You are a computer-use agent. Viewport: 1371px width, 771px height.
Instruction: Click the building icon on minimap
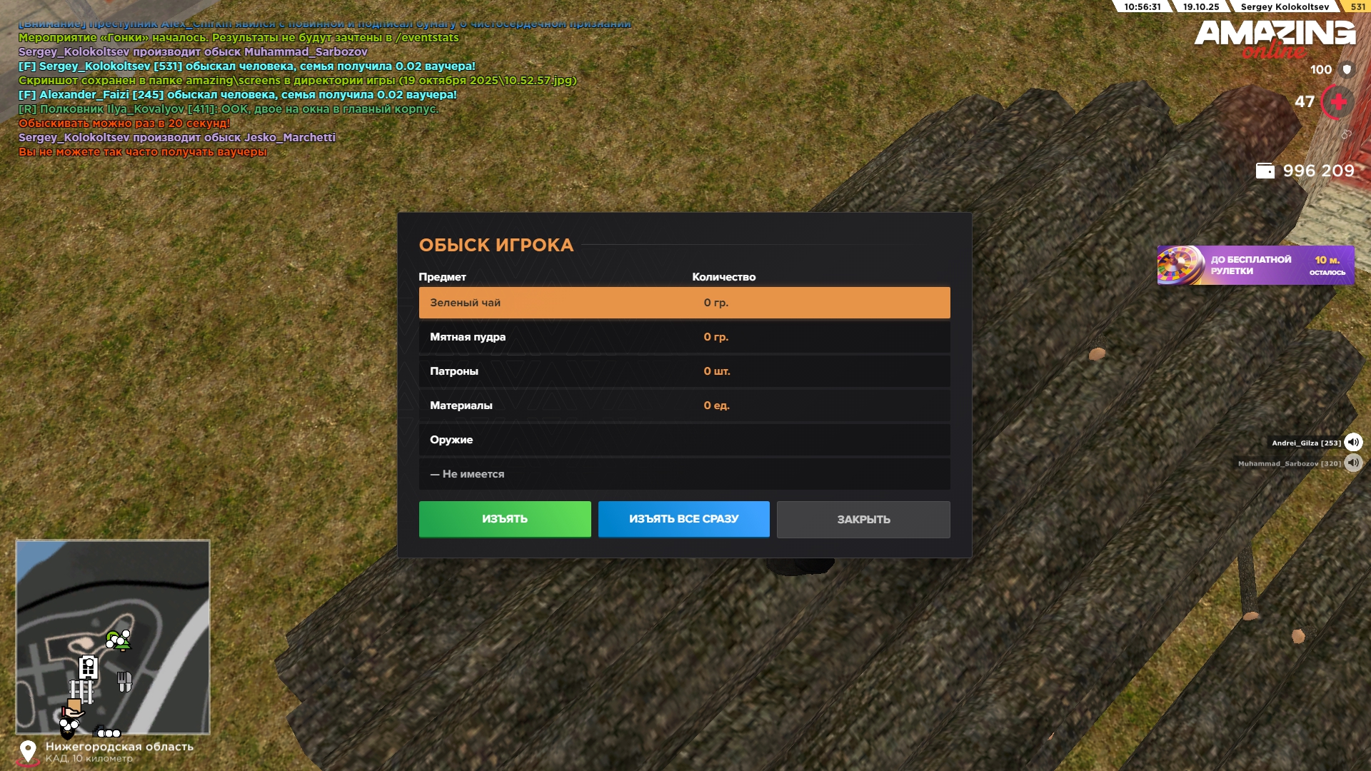coord(89,667)
